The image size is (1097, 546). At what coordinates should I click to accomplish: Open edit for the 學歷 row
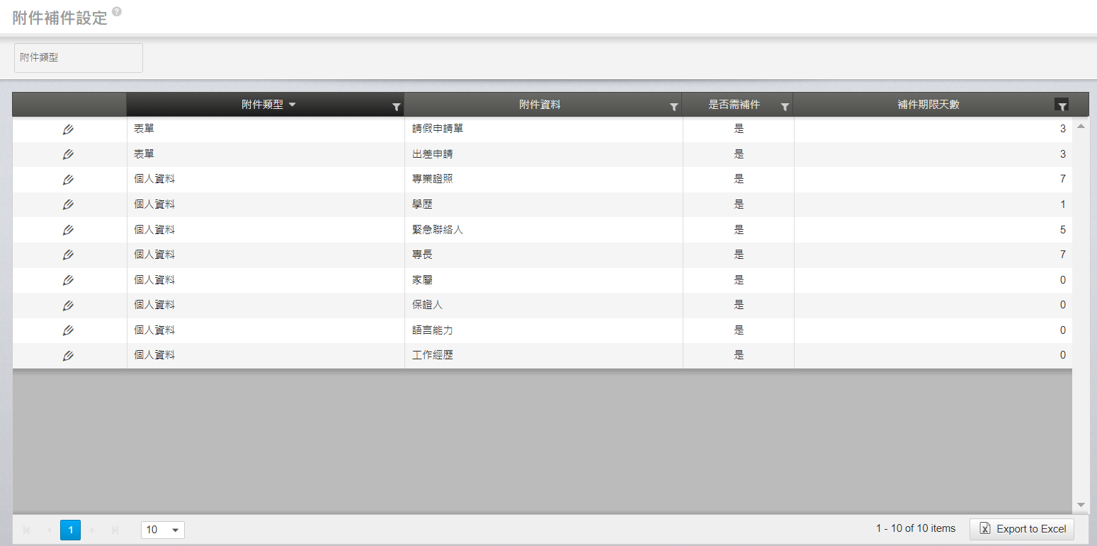(68, 204)
